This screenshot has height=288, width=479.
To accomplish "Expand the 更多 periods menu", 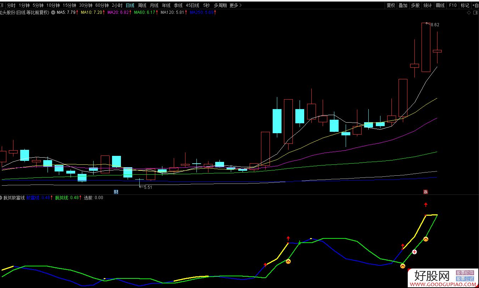I will click(x=236, y=5).
